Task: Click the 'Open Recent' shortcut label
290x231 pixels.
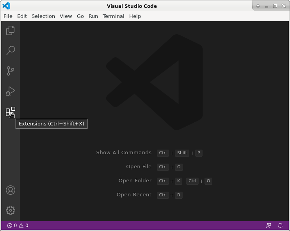Action: click(x=134, y=195)
